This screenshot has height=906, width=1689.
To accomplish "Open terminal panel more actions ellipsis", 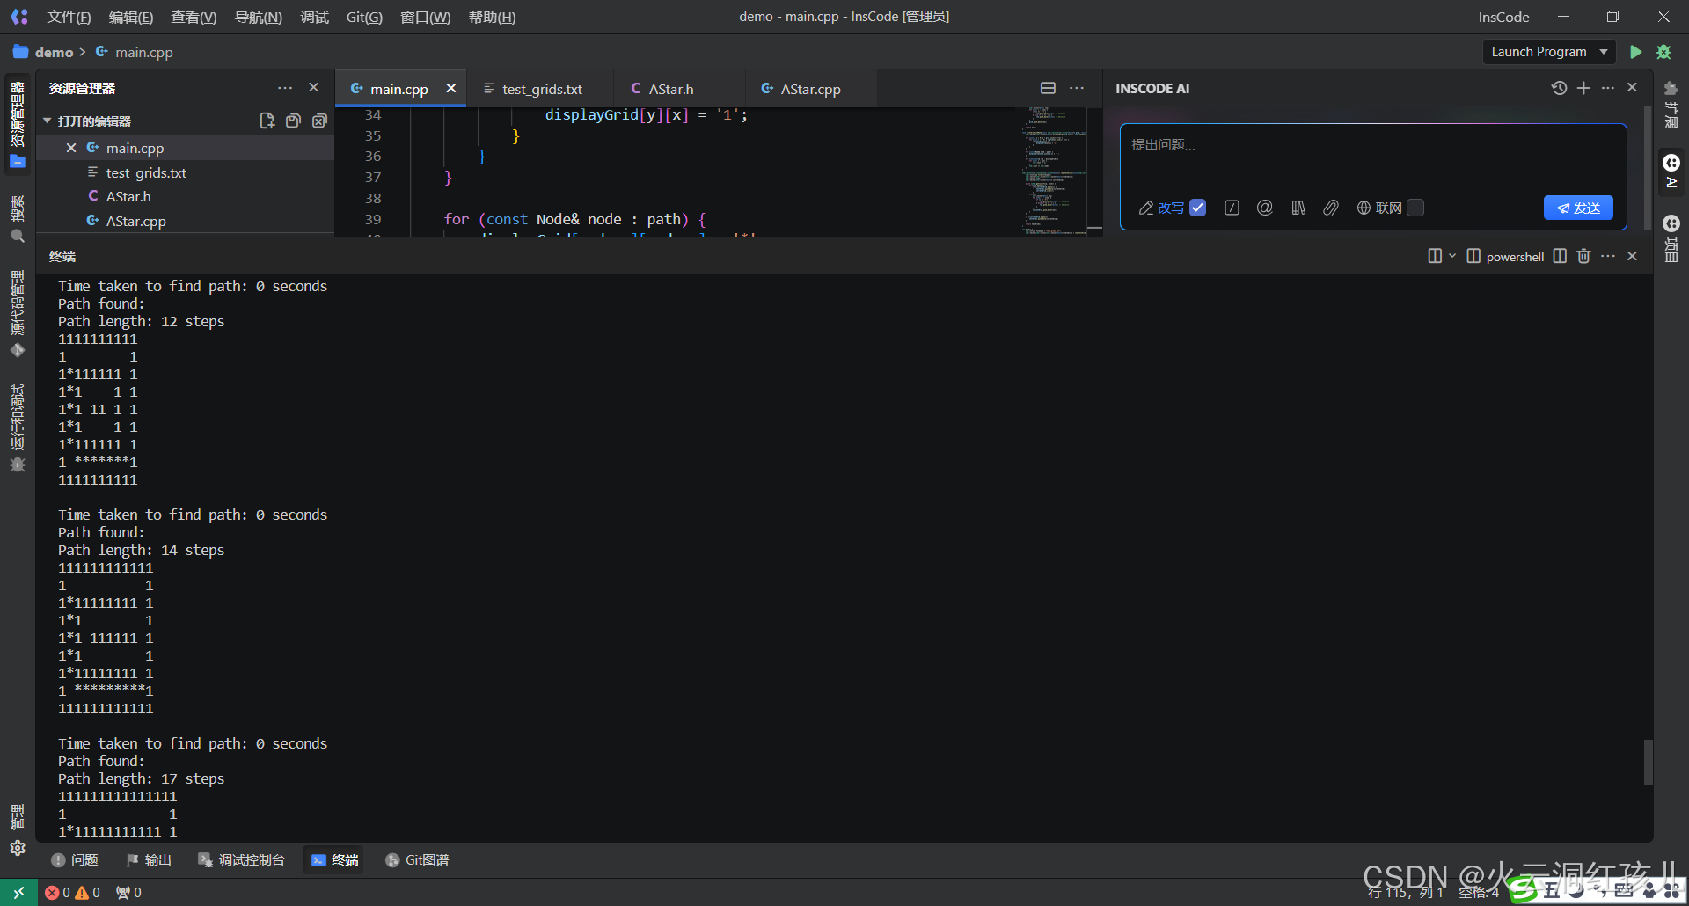I will point(1608,256).
